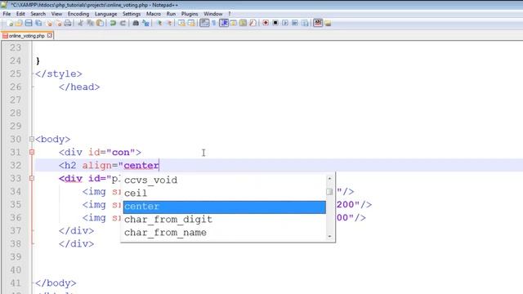The width and height of the screenshot is (523, 294).
Task: Click the autocomplete scrollbar thumb
Action: point(329,192)
